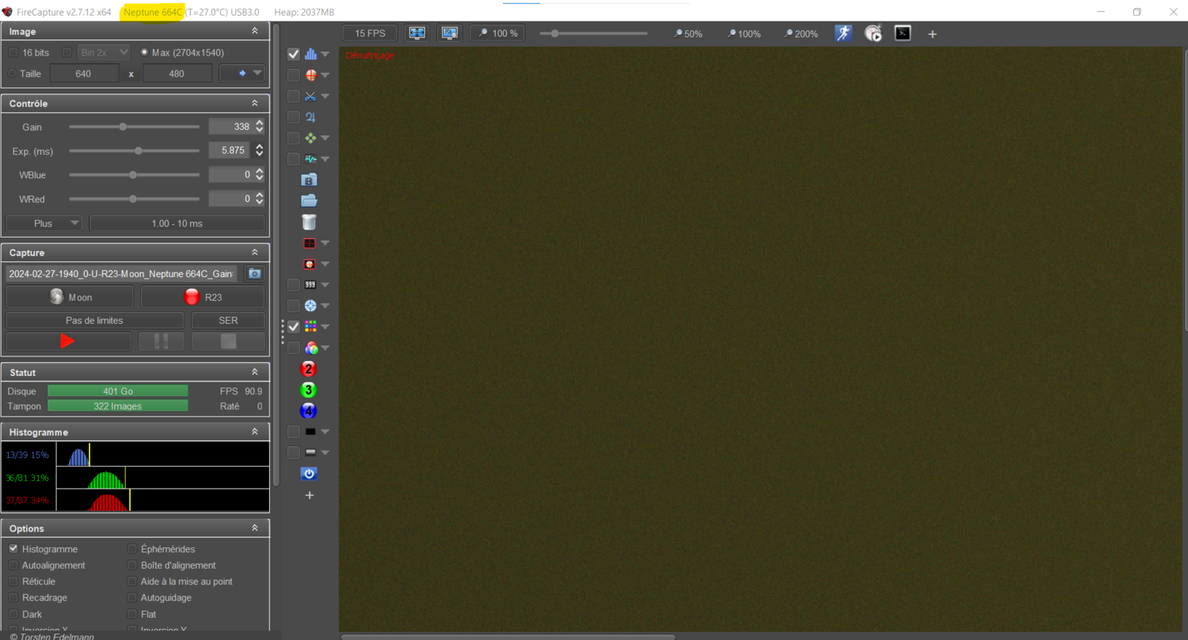Click the trash delete icon
This screenshot has width=1188, height=640.
tap(309, 222)
